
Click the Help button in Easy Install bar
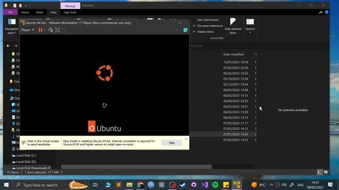(x=172, y=142)
